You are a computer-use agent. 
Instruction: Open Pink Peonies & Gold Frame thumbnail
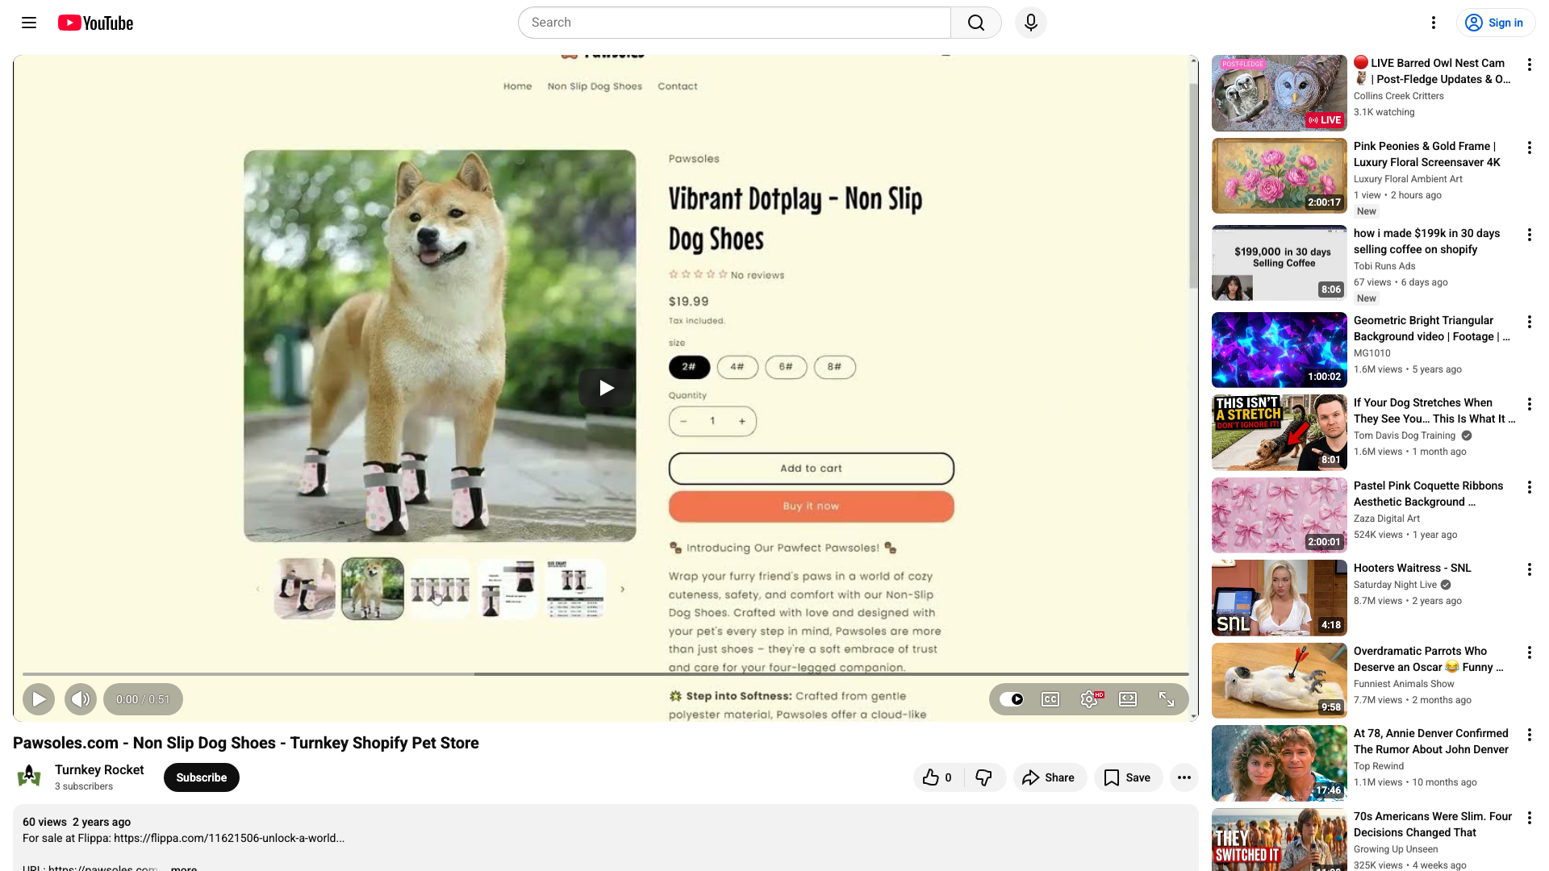(1279, 176)
